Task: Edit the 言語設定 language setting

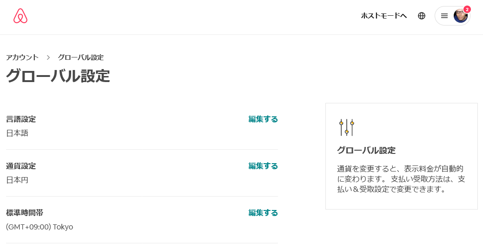Action: (263, 119)
